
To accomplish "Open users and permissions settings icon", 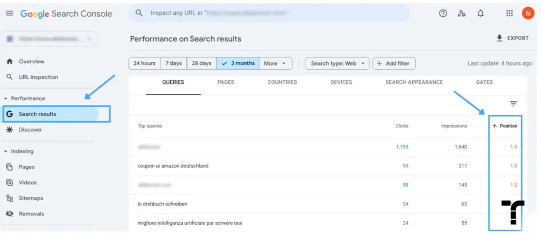I will tap(462, 13).
